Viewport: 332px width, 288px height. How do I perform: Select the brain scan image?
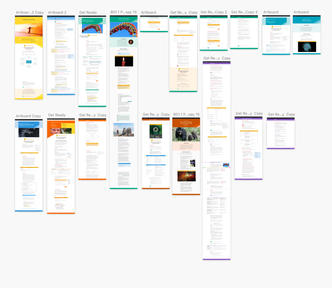point(307,47)
